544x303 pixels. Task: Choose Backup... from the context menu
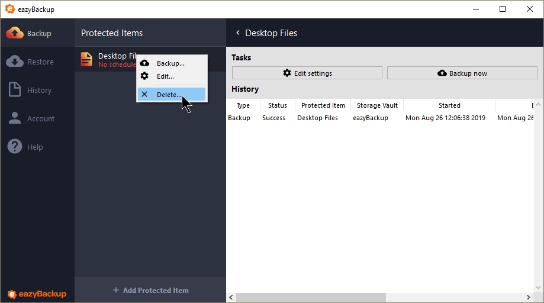coord(170,63)
